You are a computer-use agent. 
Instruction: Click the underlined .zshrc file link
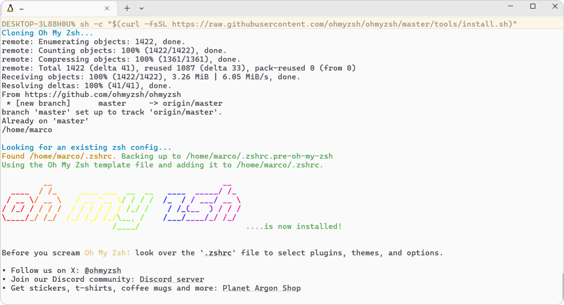218,253
